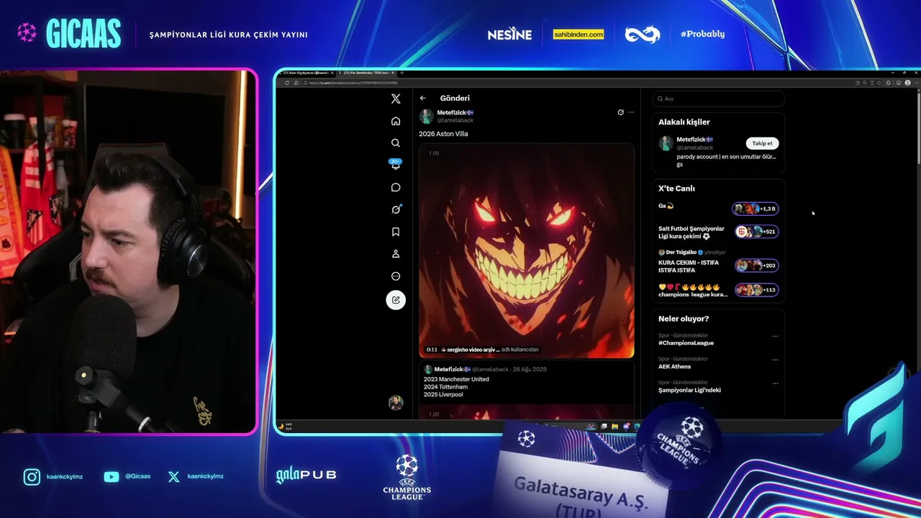The width and height of the screenshot is (921, 518).
Task: Open the browser profile avatar in toolbar
Action: click(907, 83)
